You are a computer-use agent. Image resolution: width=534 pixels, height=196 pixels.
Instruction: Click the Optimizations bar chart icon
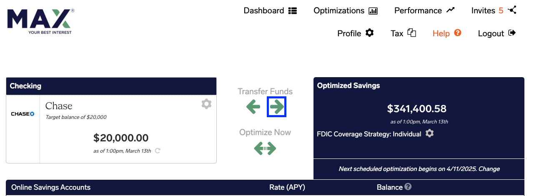[x=373, y=11]
